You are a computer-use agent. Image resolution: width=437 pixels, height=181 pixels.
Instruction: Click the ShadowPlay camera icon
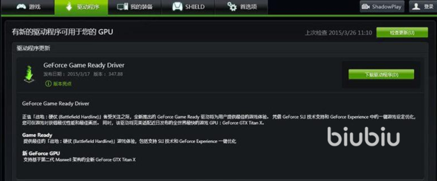click(x=366, y=7)
